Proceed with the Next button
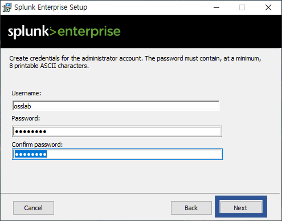Viewport: 282px width, 221px height. (240, 208)
